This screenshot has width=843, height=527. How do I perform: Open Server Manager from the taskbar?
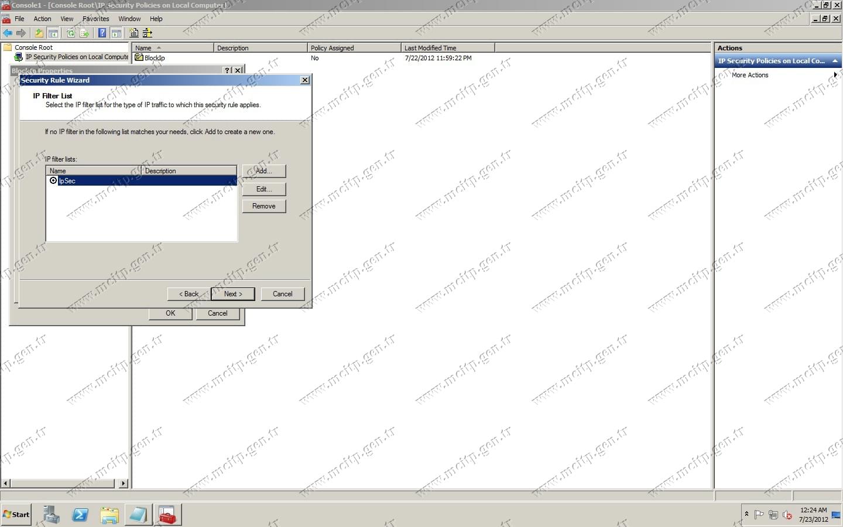pos(52,515)
